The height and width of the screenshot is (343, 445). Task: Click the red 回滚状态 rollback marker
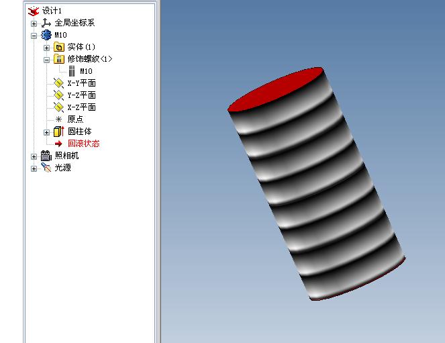[x=83, y=144]
